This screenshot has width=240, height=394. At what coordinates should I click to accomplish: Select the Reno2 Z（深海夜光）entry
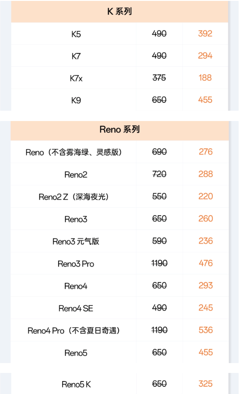(73, 197)
